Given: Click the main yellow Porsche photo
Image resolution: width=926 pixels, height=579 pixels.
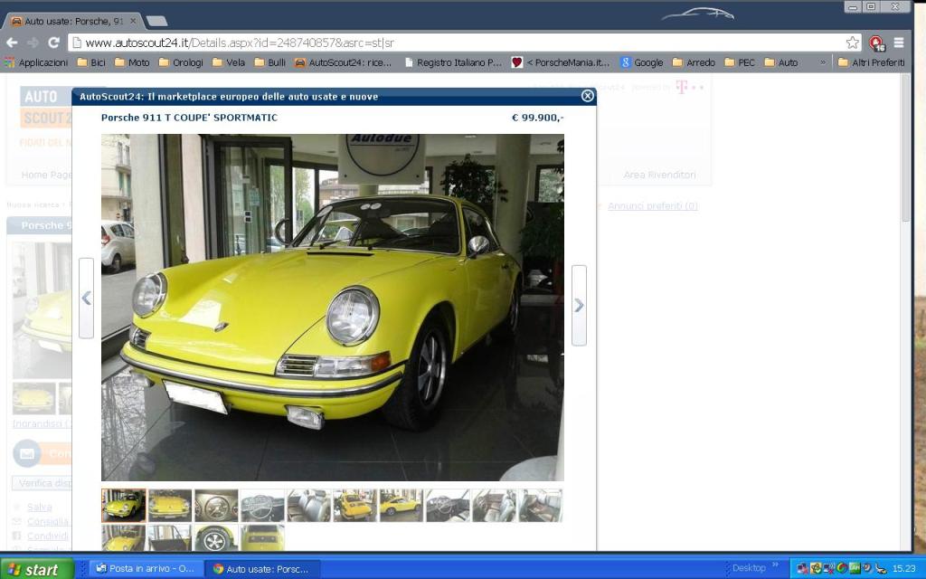Looking at the screenshot, I should coord(333,308).
